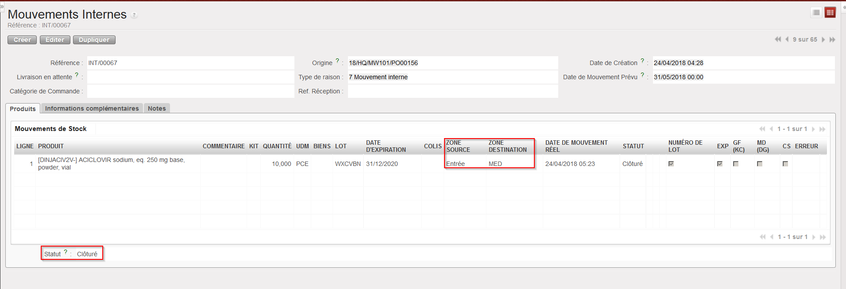Screen dimensions: 846x289
Task: Click the Origine field value
Action: click(x=383, y=63)
